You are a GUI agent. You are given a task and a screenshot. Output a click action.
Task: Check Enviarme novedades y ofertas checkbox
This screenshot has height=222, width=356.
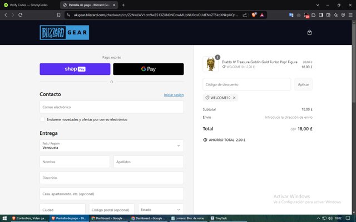(42, 119)
